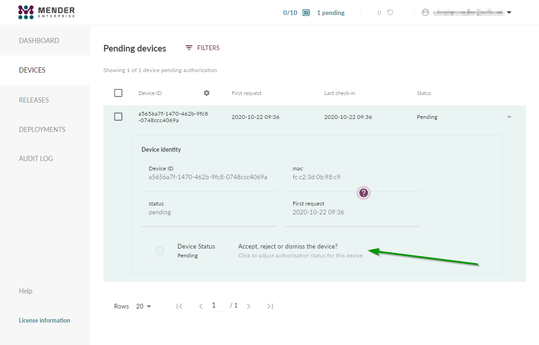Open column settings gear next to Device ID
This screenshot has height=345, width=539.
pyautogui.click(x=206, y=93)
